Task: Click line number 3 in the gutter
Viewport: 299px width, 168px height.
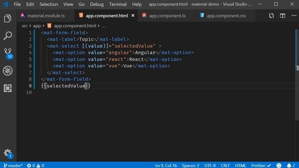Action: [x=30, y=46]
